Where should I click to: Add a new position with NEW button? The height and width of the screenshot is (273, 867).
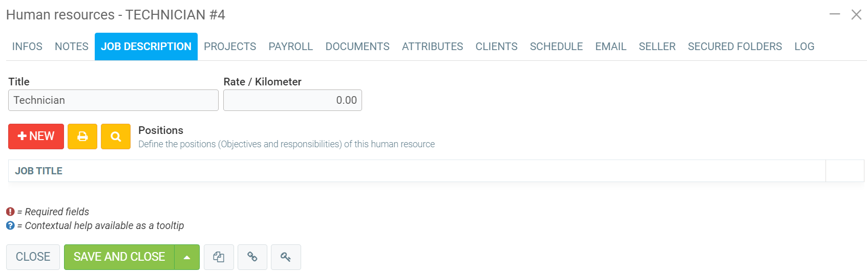[36, 136]
